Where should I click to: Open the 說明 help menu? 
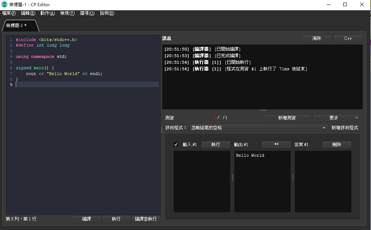107,13
